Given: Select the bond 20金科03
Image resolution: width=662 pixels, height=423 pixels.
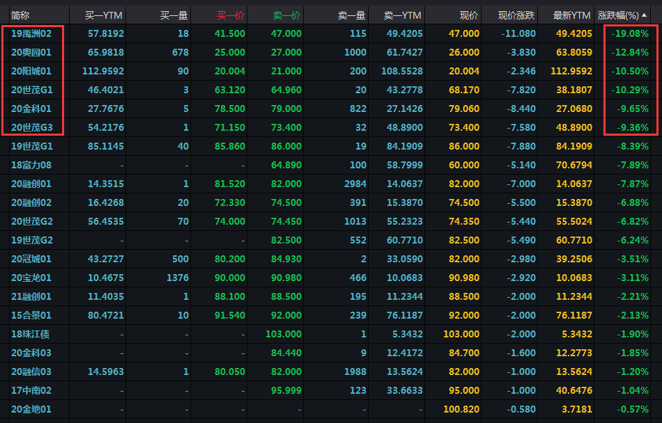Looking at the screenshot, I should coord(31,353).
